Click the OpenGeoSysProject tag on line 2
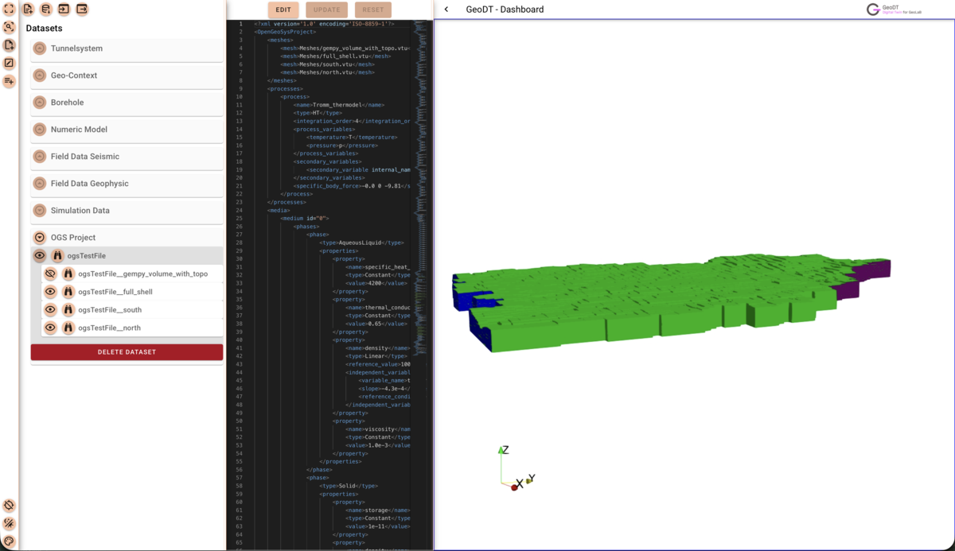Viewport: 955px width, 551px height. point(285,32)
